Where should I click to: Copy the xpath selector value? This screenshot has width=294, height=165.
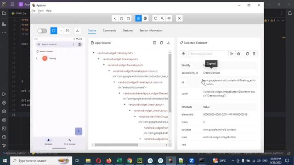click(x=229, y=93)
